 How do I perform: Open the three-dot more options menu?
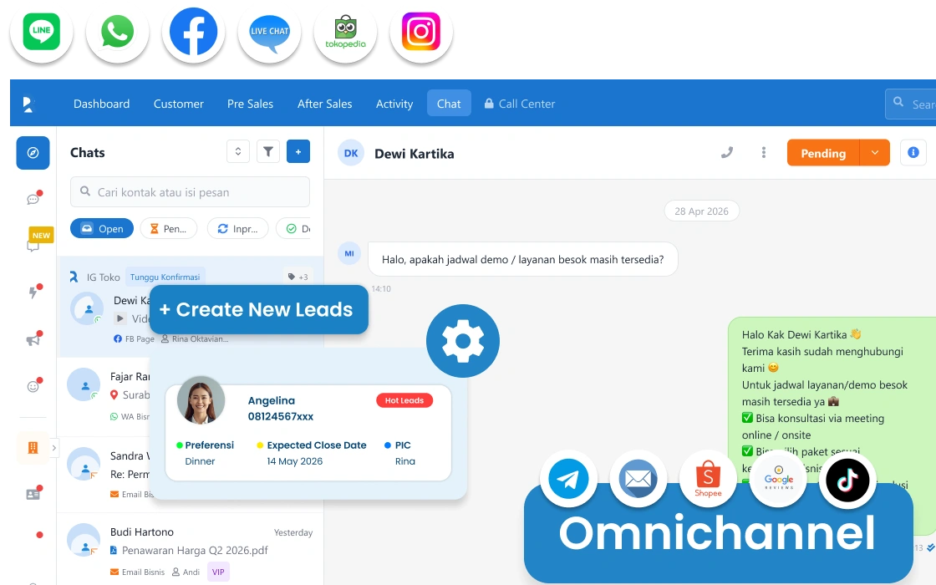point(764,153)
